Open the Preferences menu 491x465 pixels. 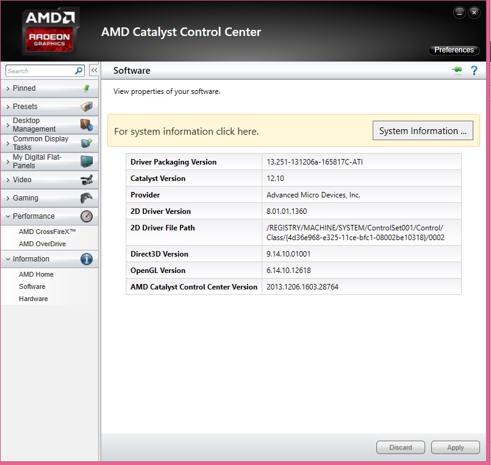[454, 50]
